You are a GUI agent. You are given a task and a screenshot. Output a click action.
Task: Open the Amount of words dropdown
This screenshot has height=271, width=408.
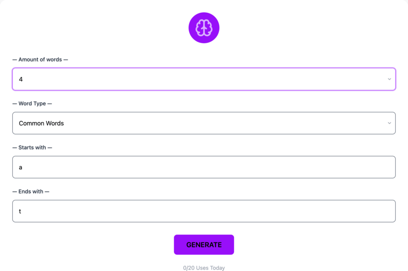pos(204,79)
